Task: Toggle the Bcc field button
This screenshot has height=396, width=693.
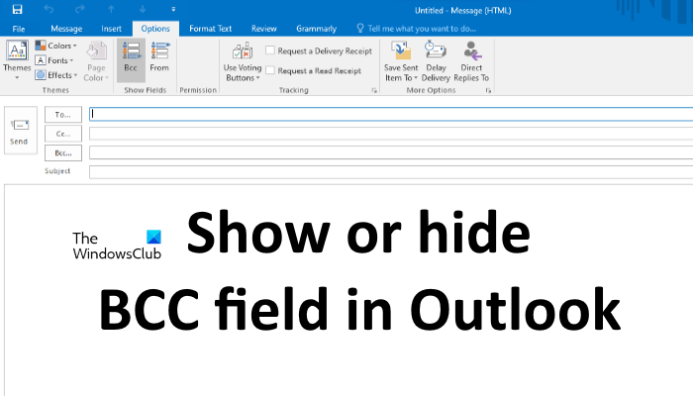Action: click(x=131, y=57)
